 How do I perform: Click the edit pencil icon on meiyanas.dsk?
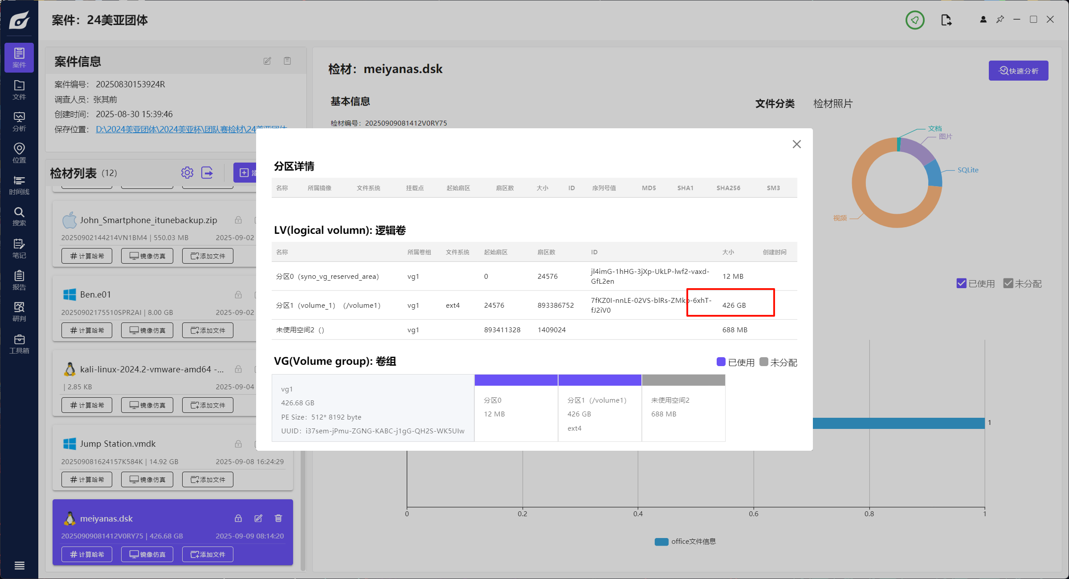(x=258, y=518)
